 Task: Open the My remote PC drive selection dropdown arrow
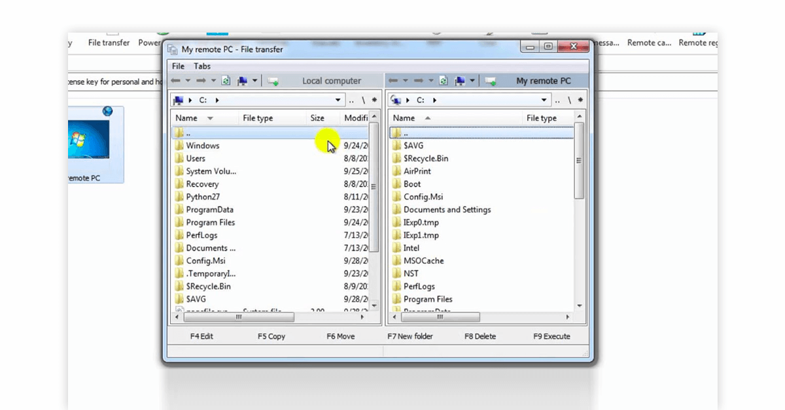(472, 81)
